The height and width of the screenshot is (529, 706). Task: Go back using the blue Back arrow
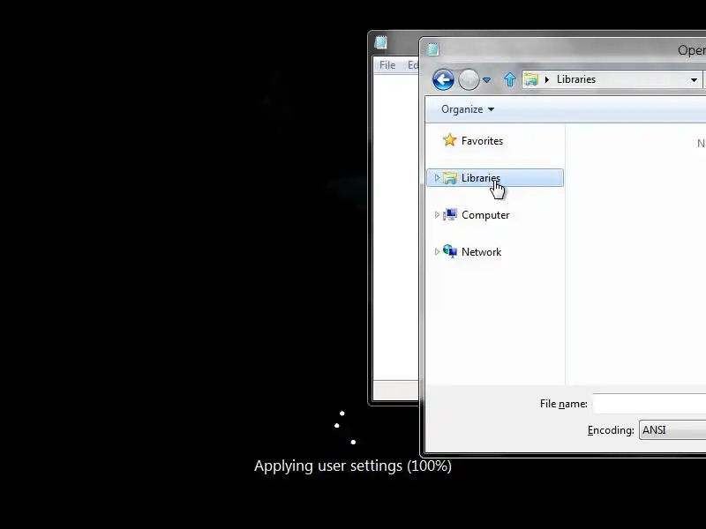pos(443,80)
